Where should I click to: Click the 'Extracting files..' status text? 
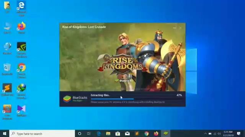pos(100,95)
